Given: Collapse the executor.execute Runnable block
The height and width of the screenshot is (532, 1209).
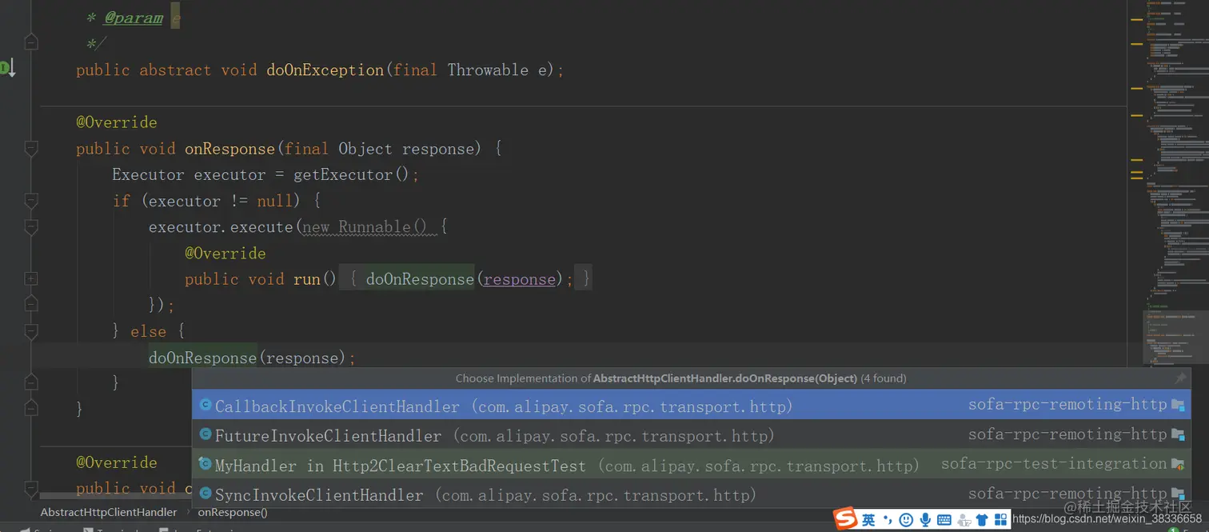Looking at the screenshot, I should (x=31, y=227).
